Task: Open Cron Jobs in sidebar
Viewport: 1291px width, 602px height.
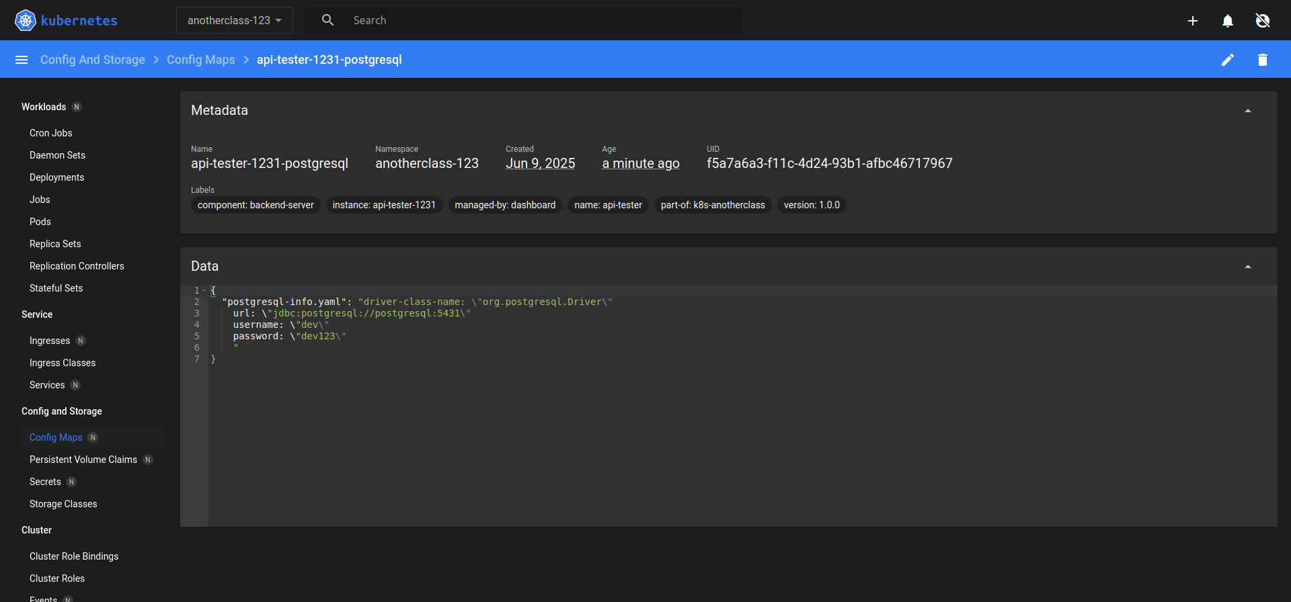Action: coord(51,133)
